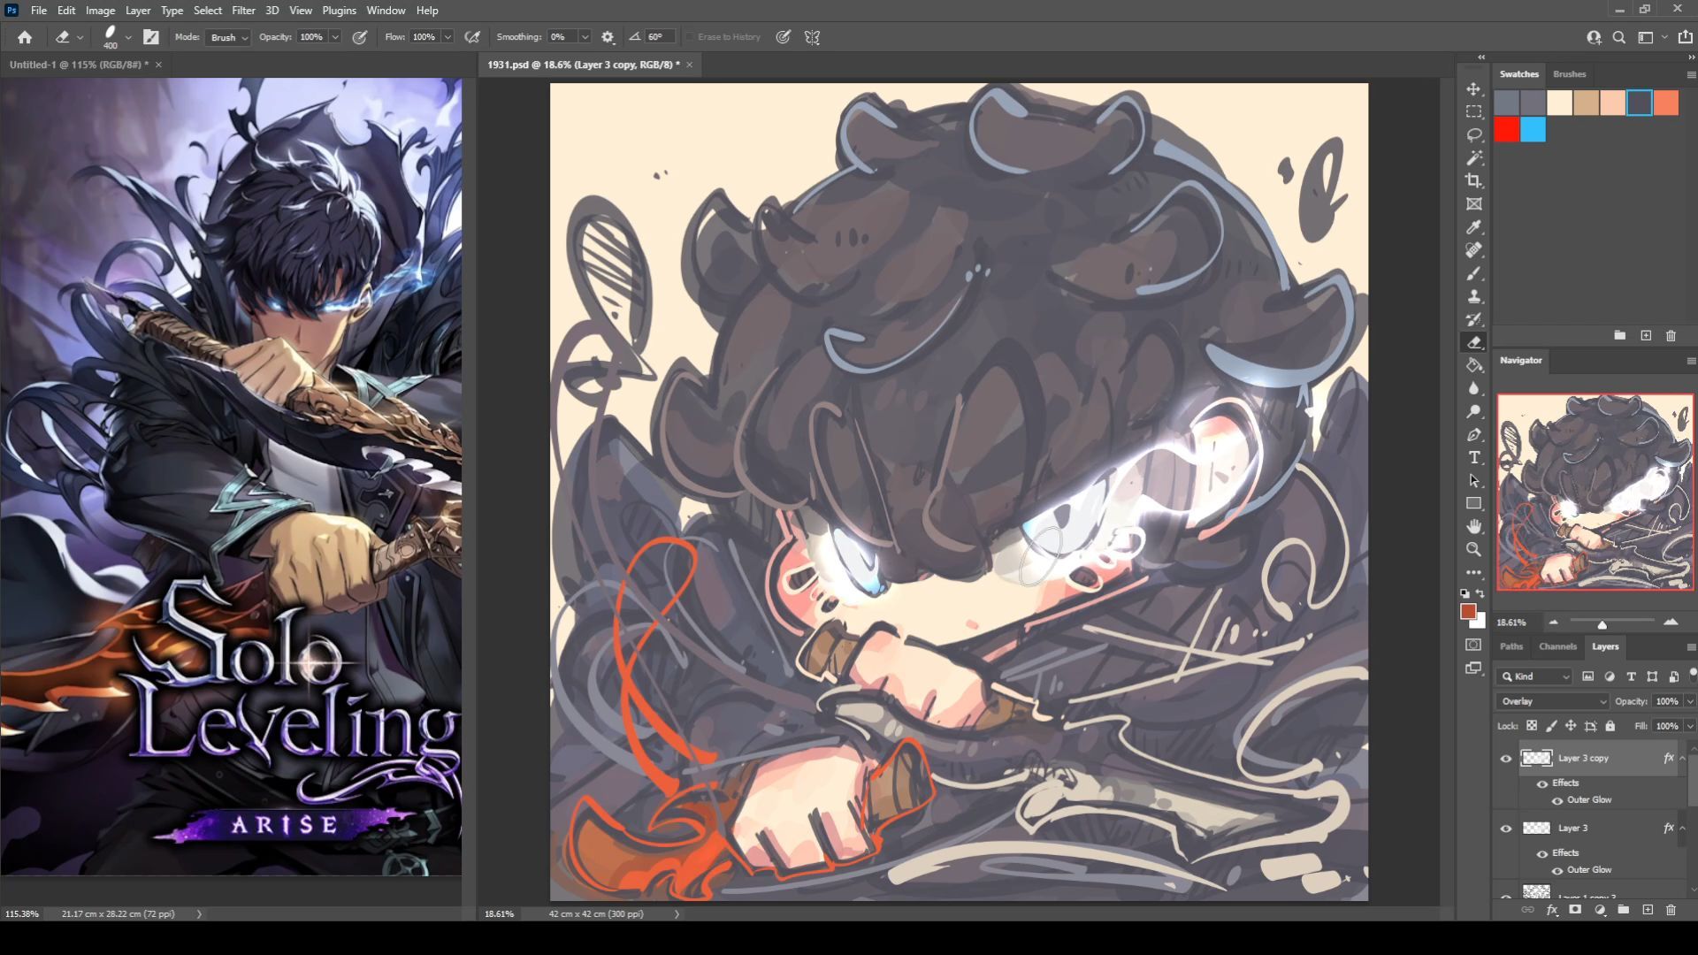Pick the Paint Bucket tool

(x=1473, y=365)
